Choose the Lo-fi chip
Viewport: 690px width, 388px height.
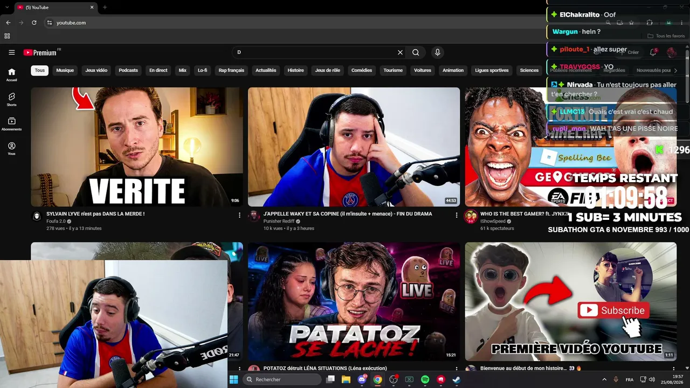click(x=202, y=70)
